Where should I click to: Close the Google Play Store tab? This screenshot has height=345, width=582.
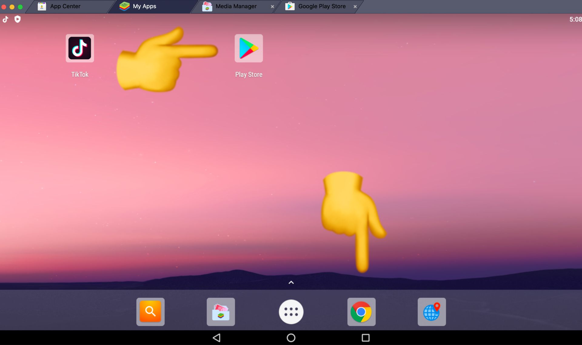(355, 6)
